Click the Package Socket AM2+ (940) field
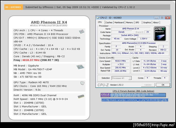 point(131,35)
